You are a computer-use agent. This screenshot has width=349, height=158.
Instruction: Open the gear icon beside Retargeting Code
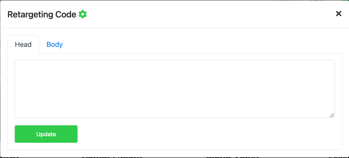pos(83,14)
